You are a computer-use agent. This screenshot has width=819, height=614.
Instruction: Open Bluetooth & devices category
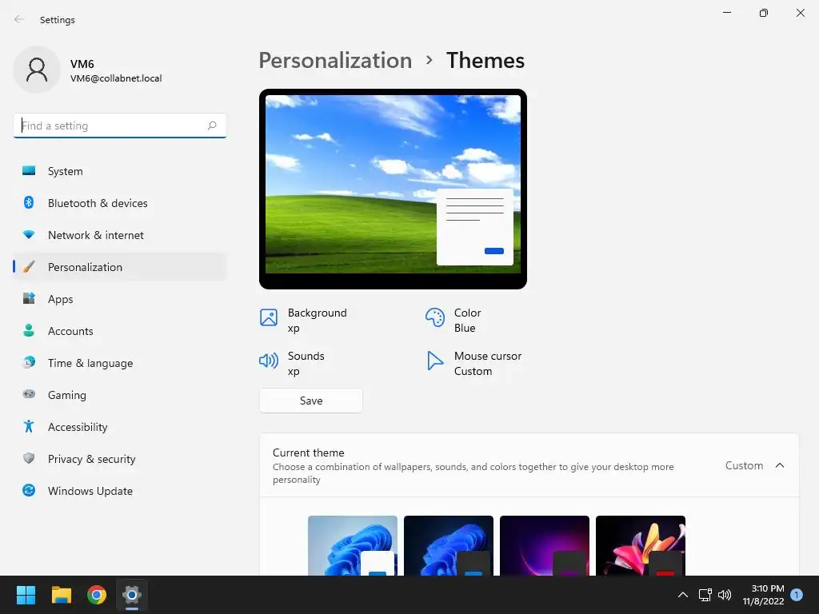pos(120,202)
